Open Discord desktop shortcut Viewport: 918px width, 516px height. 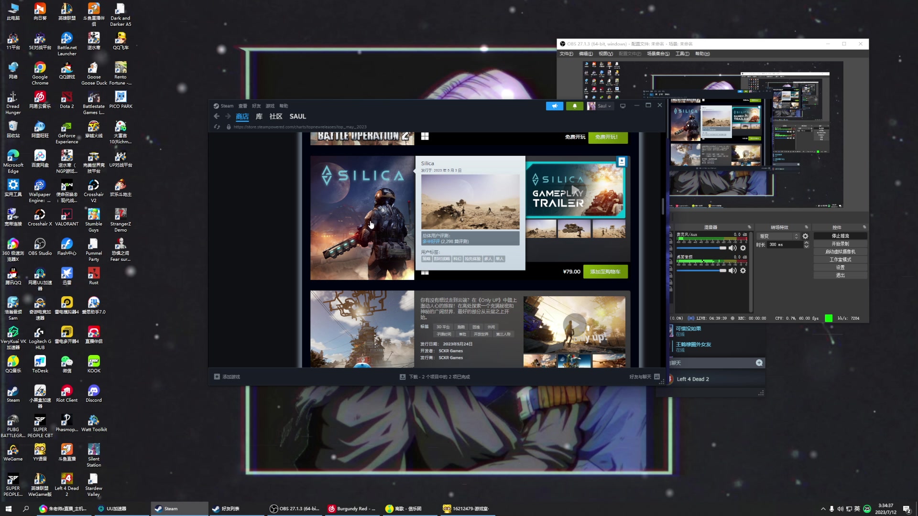(94, 394)
